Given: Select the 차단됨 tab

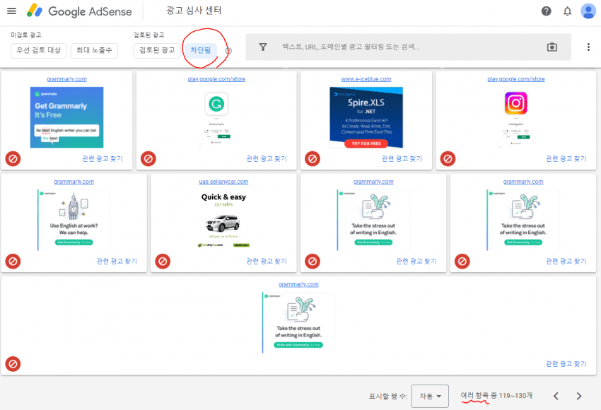Looking at the screenshot, I should point(201,51).
